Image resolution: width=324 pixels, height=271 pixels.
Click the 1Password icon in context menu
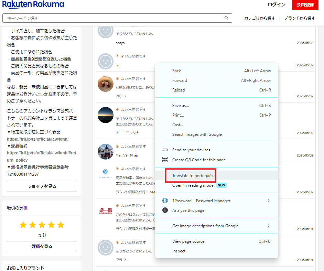point(165,200)
